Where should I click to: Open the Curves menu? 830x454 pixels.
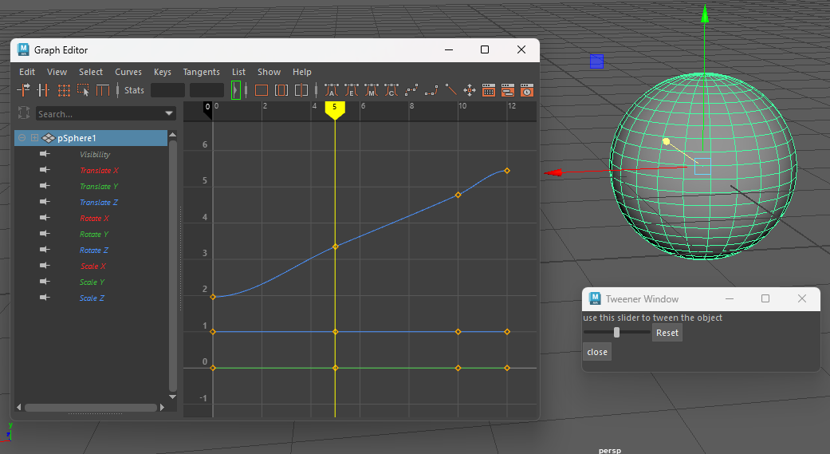pos(128,72)
